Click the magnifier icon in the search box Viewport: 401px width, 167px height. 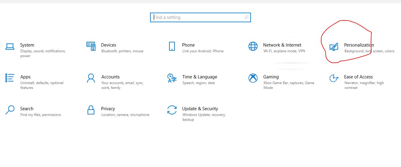coord(246,17)
